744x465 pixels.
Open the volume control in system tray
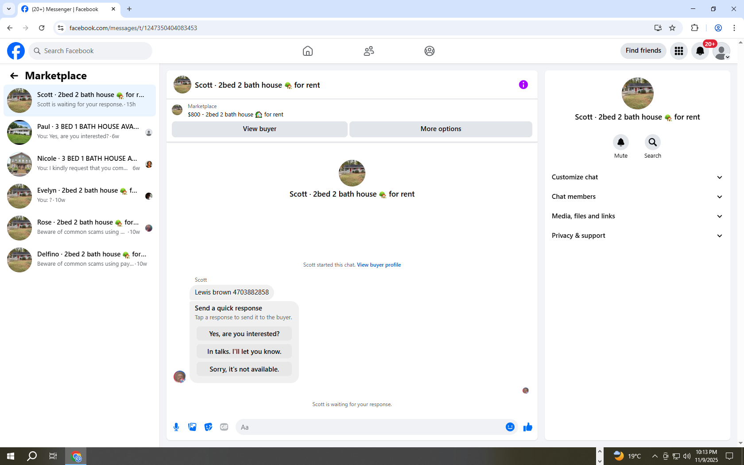[687, 456]
